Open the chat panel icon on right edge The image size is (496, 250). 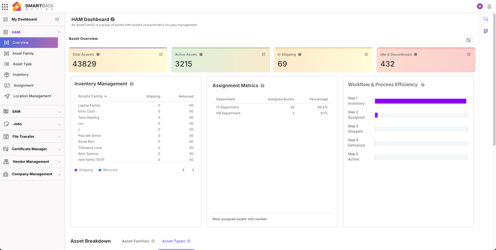(485, 19)
